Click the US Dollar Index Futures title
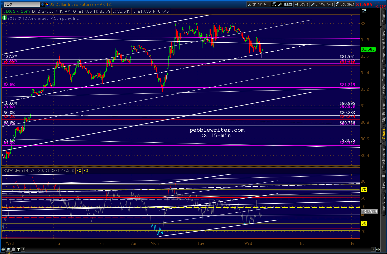This screenshot has height=254, width=387. (x=81, y=4)
